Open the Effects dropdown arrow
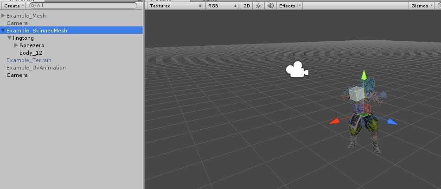Viewport: 441px width, 189px height. [300, 6]
